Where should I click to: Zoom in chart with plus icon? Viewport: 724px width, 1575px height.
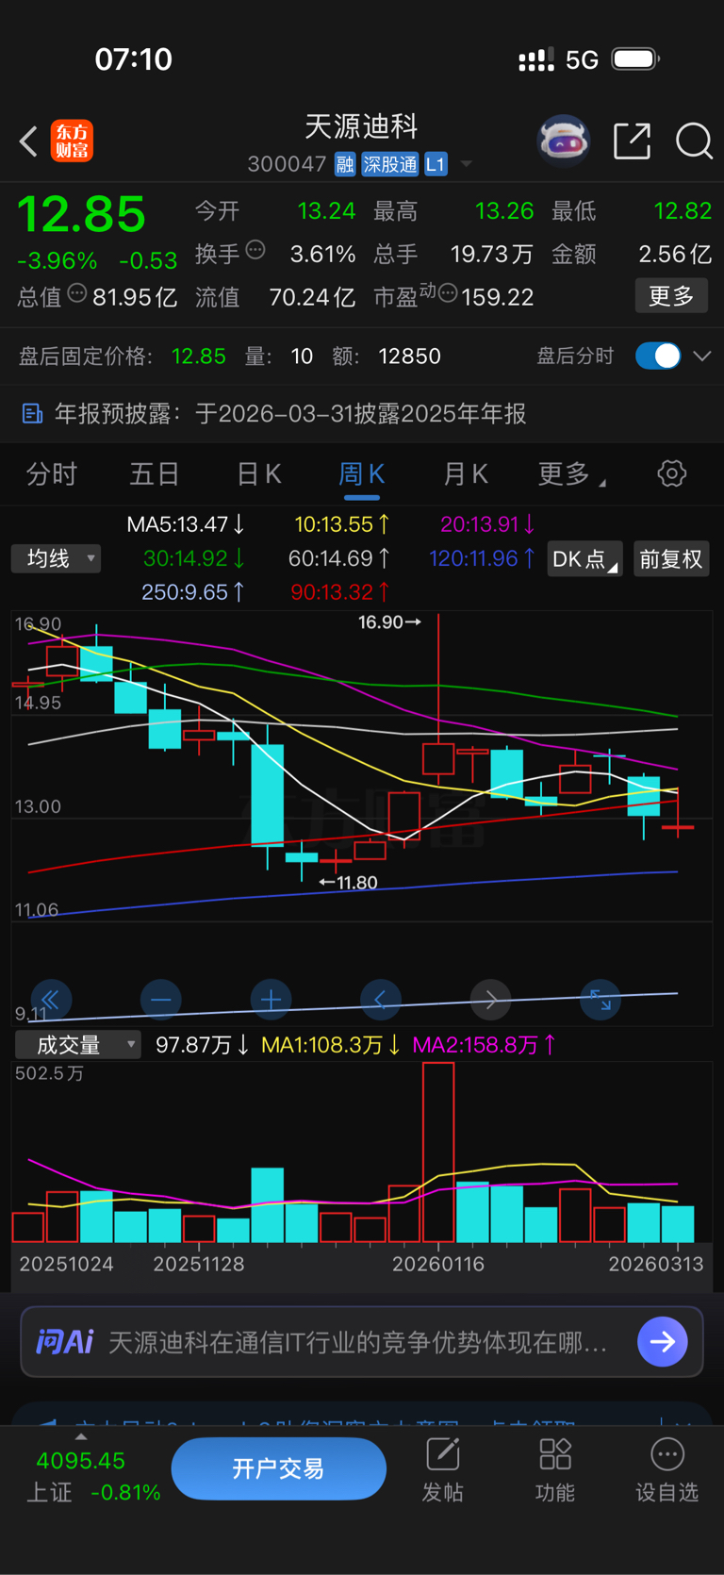271,1000
